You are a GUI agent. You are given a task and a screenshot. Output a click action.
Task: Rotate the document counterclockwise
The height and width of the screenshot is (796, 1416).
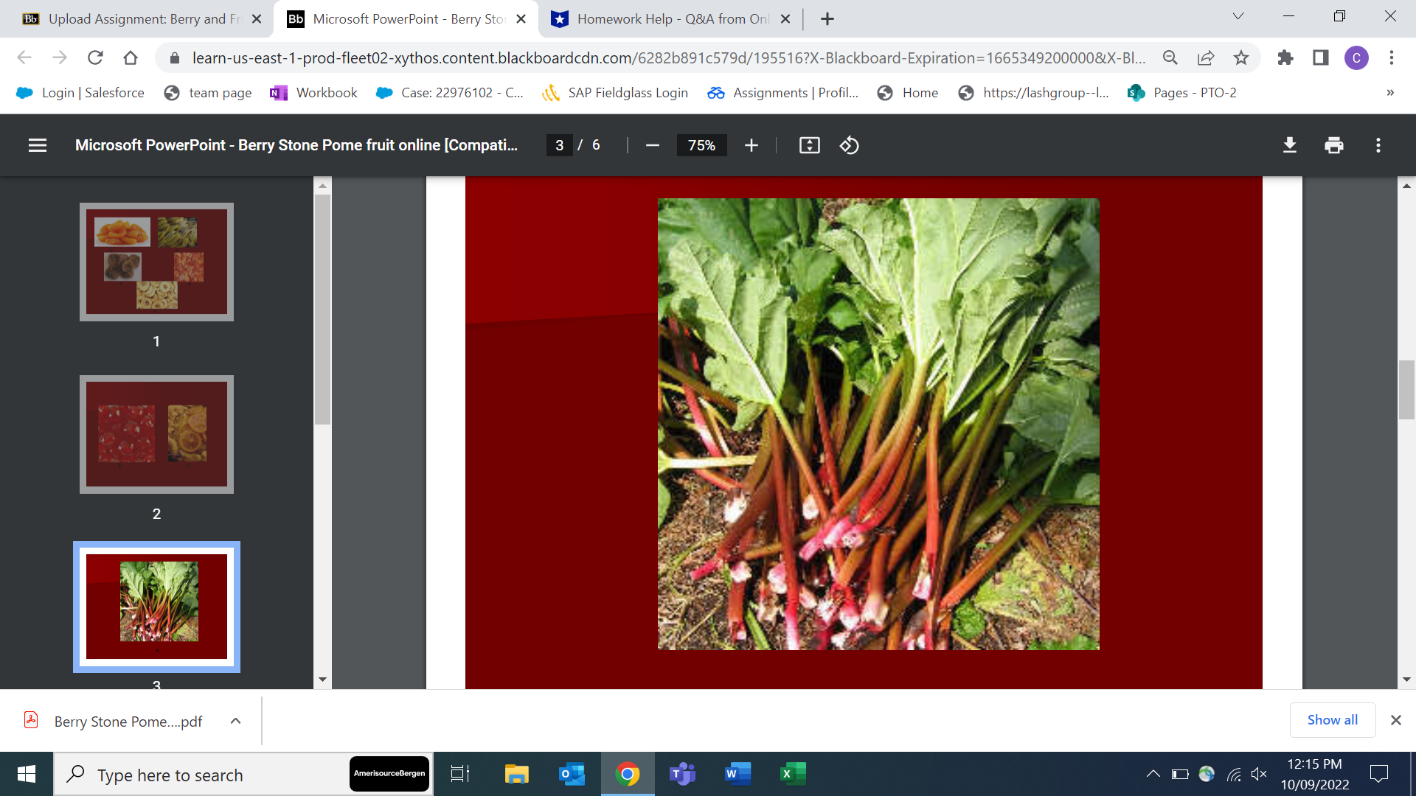(x=849, y=145)
